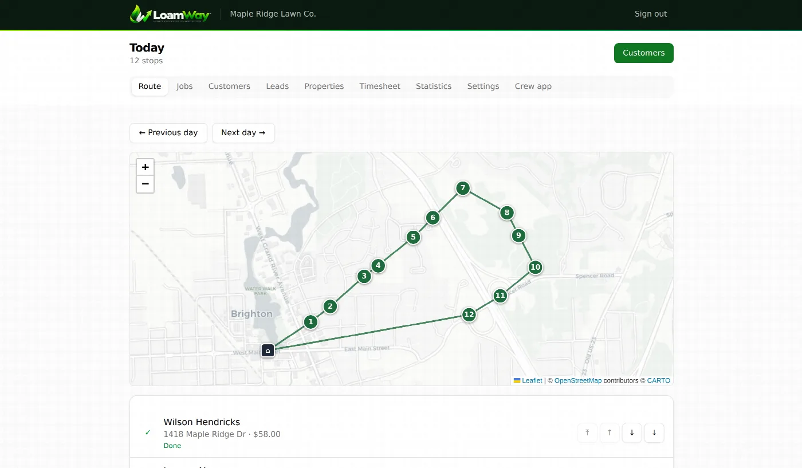This screenshot has height=468, width=802.
Task: Open stop marker 3 on the map
Action: pos(364,277)
